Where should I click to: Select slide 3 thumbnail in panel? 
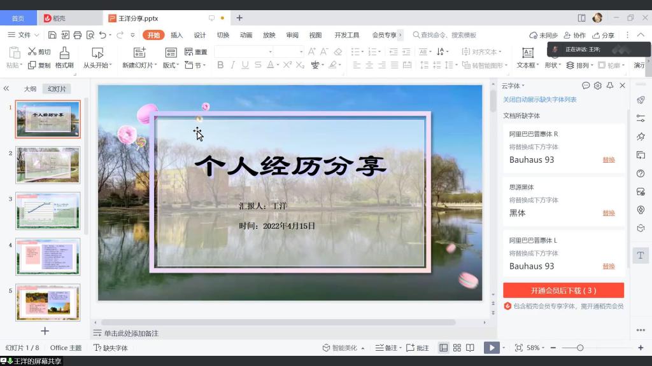pyautogui.click(x=48, y=210)
